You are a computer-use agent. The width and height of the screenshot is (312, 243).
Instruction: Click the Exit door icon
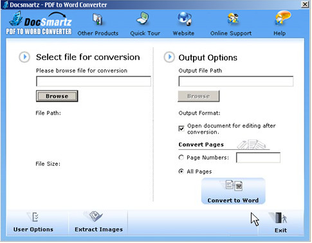click(x=279, y=218)
